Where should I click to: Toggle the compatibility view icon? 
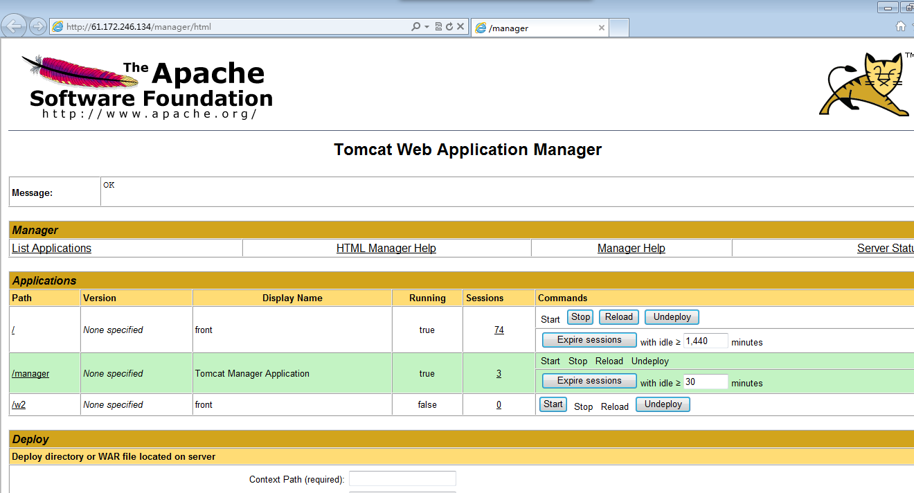pos(438,27)
